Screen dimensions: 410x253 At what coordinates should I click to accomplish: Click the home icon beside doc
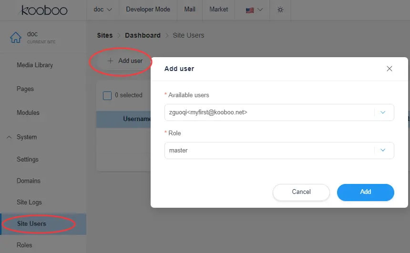coord(16,37)
